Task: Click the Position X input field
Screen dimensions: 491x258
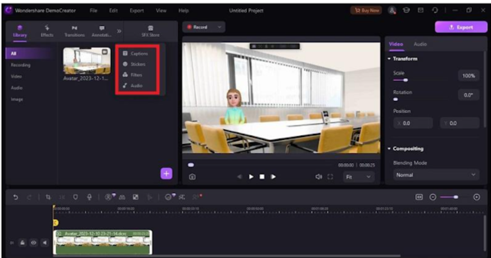Action: 413,123
